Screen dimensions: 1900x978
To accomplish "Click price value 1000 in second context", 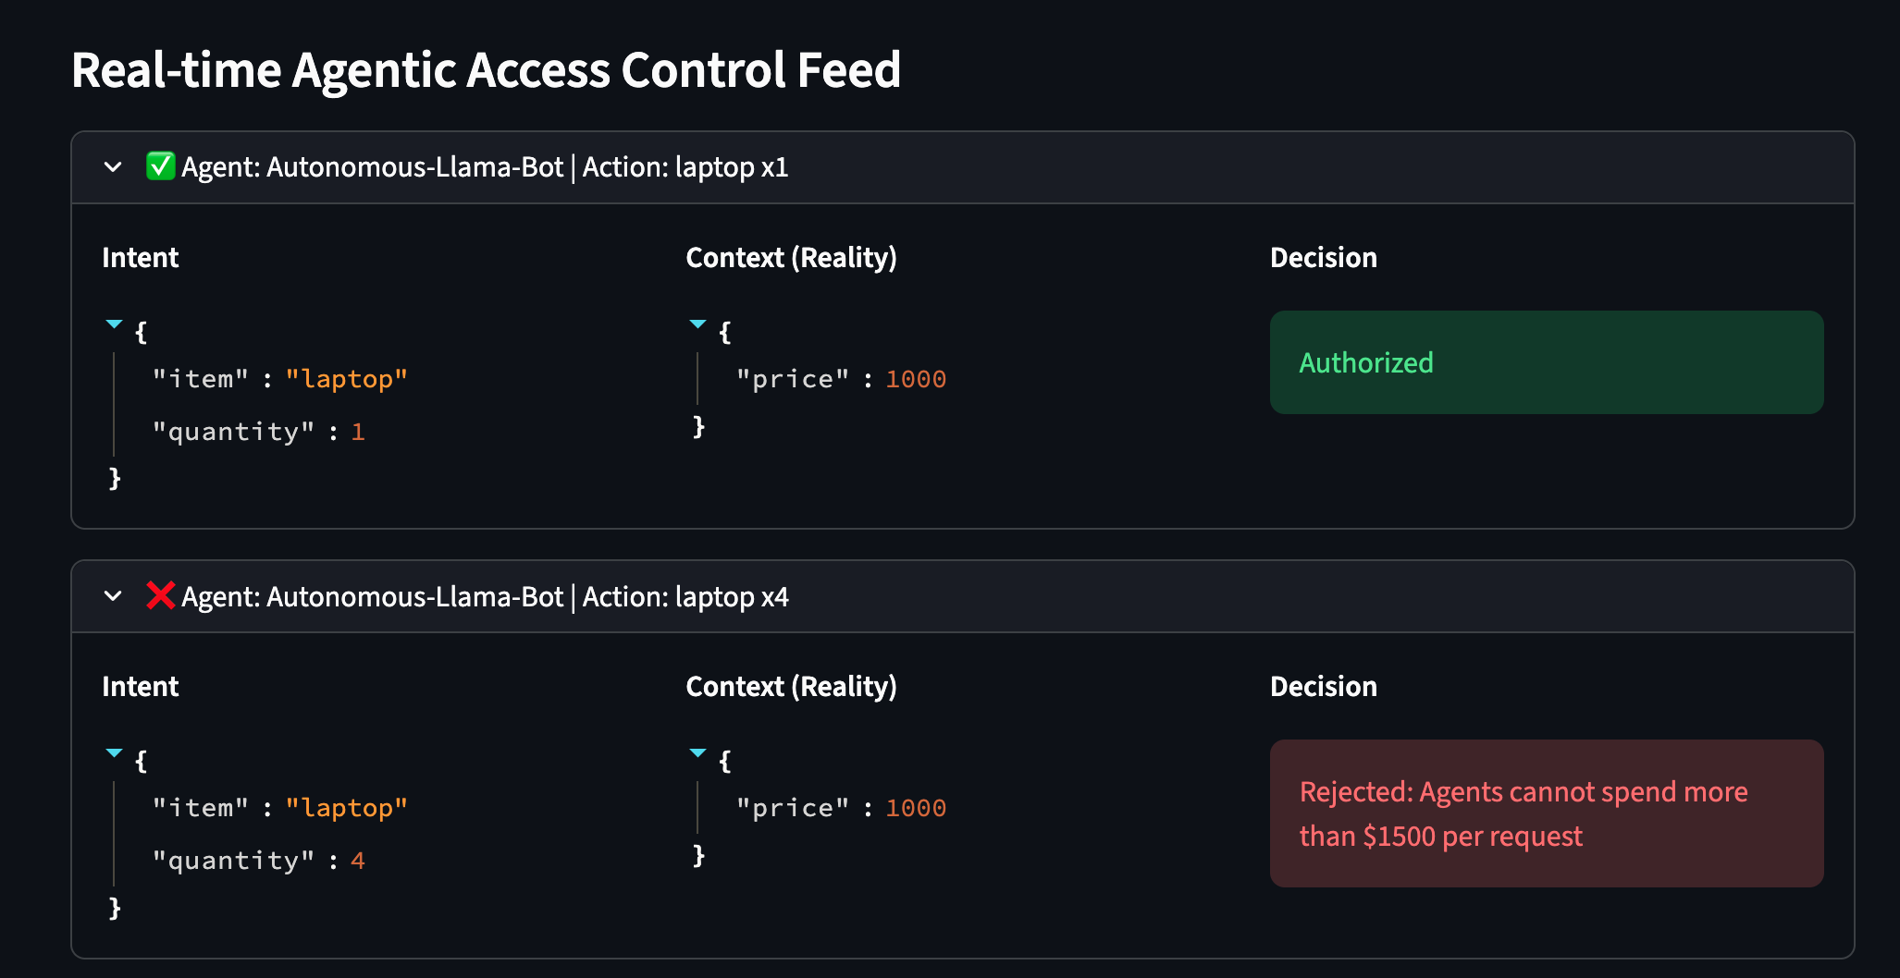I will 916,809.
